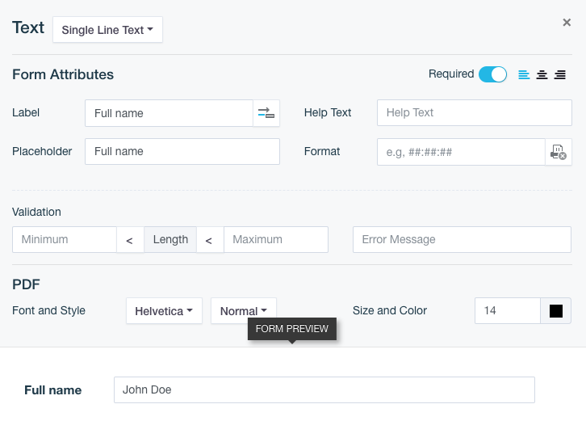Click the first less-than operator button
The image size is (586, 442).
pos(130,240)
